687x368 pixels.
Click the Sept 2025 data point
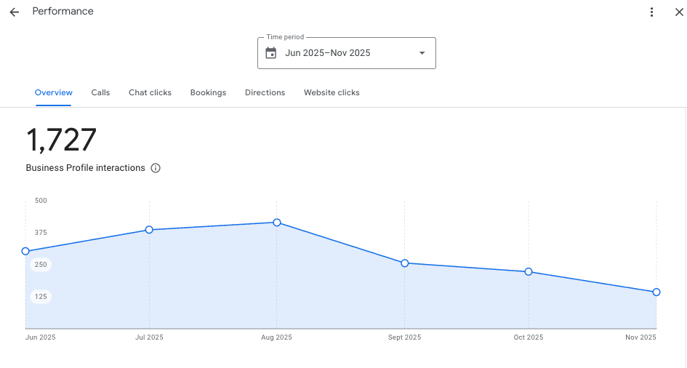point(405,263)
